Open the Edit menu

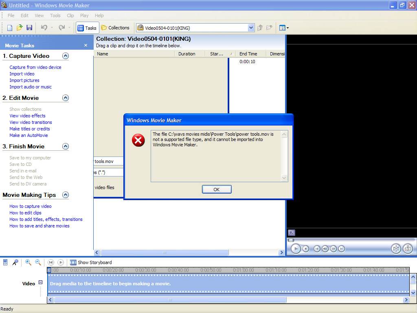(24, 15)
